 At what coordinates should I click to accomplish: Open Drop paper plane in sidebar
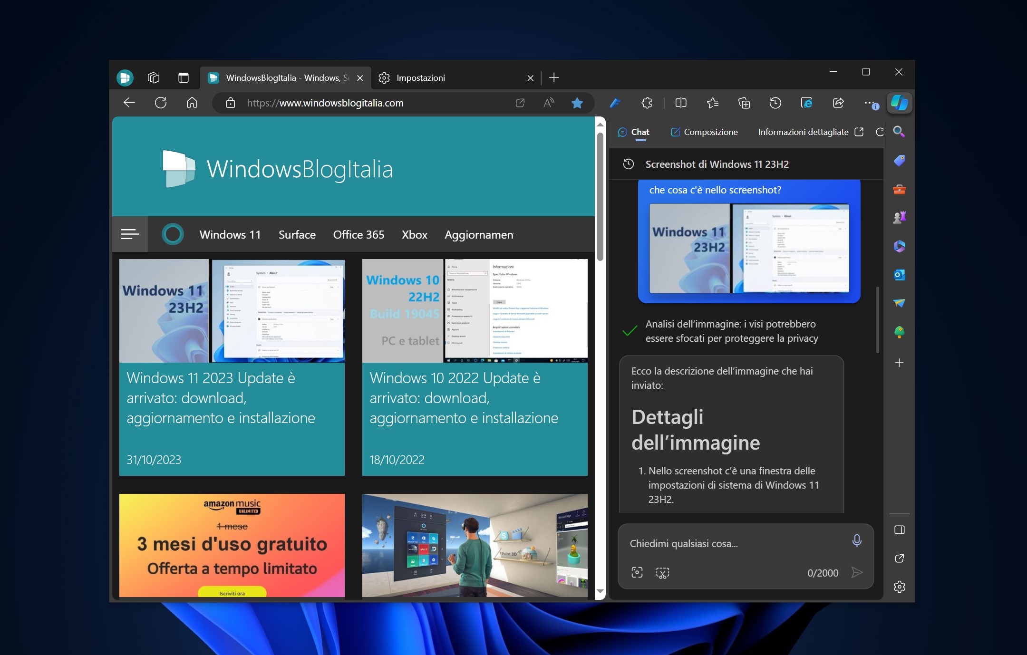pyautogui.click(x=899, y=303)
